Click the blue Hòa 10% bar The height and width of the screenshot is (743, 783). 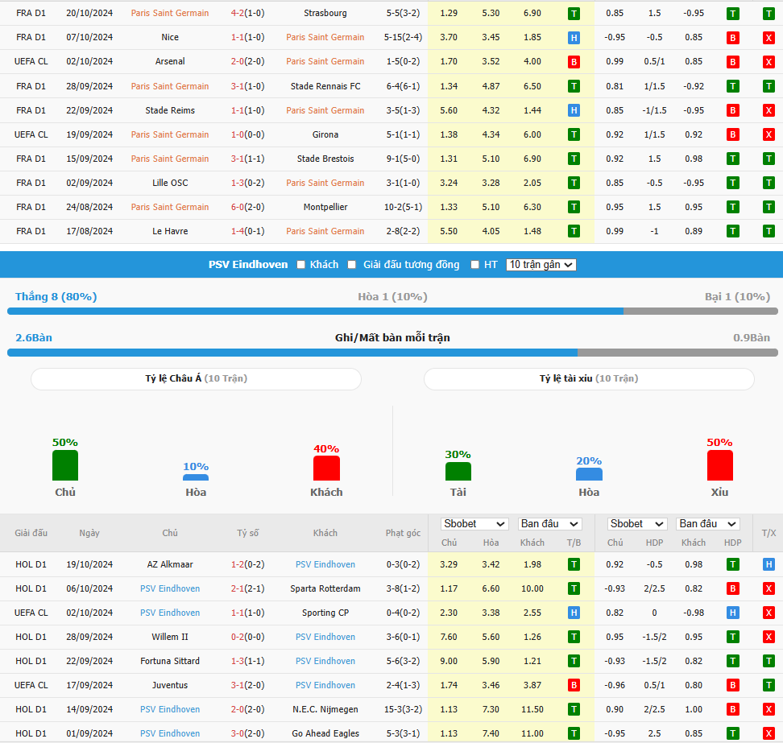[x=196, y=477]
